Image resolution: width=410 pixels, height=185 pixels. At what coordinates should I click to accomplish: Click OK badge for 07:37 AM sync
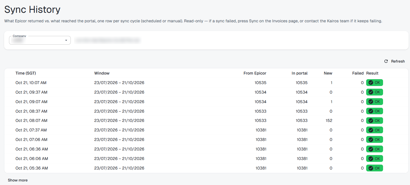click(374, 130)
